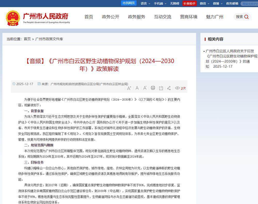Open the export/copy icon next to print
Viewport: 258px width, 204px height.
point(161,88)
